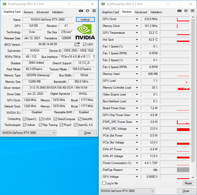Image resolution: width=197 pixels, height=195 pixels.
Task: Toggle the UEFI checkbox
Action: [x=85, y=44]
